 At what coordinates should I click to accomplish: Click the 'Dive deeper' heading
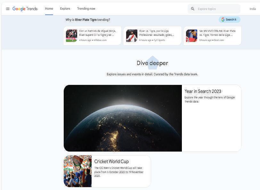click(152, 63)
